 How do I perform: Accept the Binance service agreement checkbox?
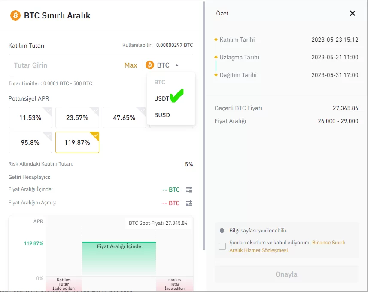(222, 246)
